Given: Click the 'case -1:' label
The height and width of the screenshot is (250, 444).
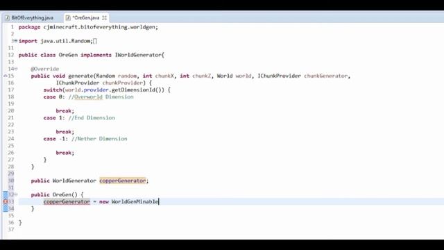Looking at the screenshot, I should pyautogui.click(x=55, y=139).
